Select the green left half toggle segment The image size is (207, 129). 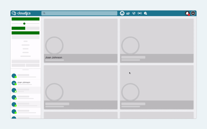pos(18,28)
